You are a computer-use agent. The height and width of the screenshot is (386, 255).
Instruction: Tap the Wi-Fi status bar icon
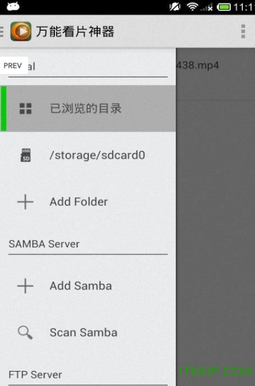point(193,7)
